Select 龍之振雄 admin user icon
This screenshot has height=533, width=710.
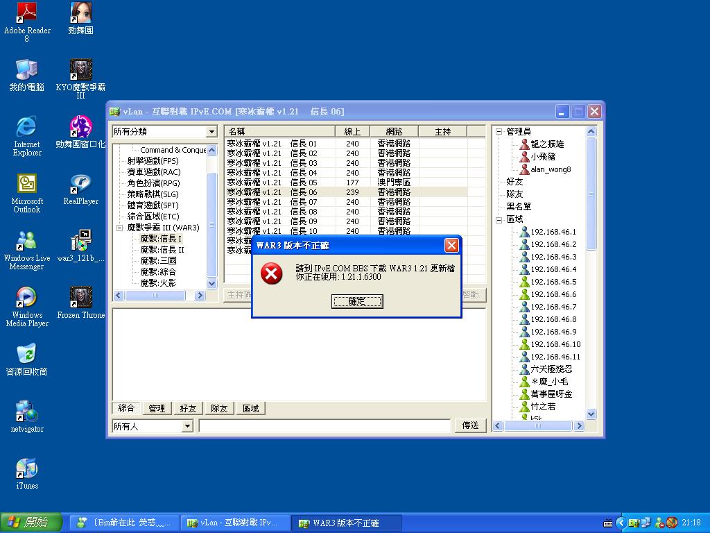coord(523,145)
